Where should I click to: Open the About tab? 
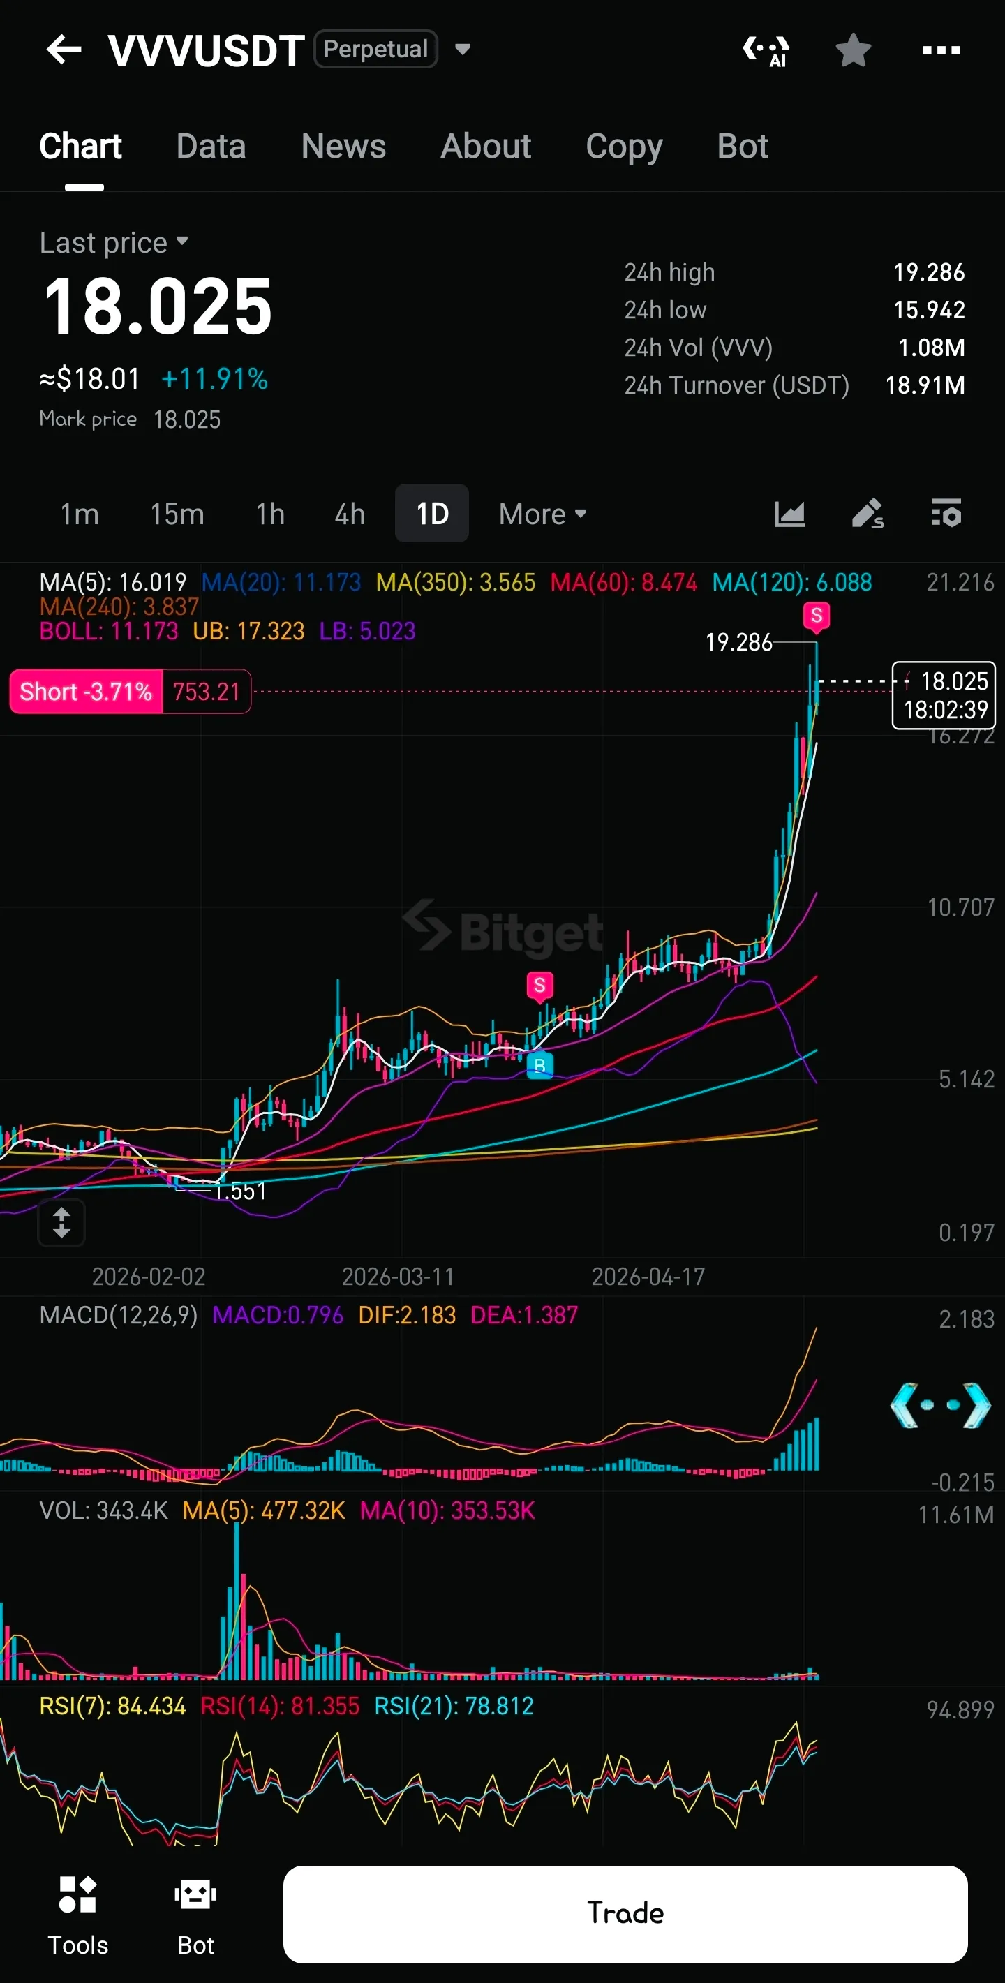[x=486, y=147]
